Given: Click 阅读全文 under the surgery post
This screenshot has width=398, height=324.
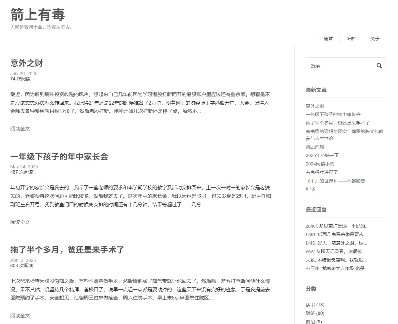Looking at the screenshot, I should [20, 315].
